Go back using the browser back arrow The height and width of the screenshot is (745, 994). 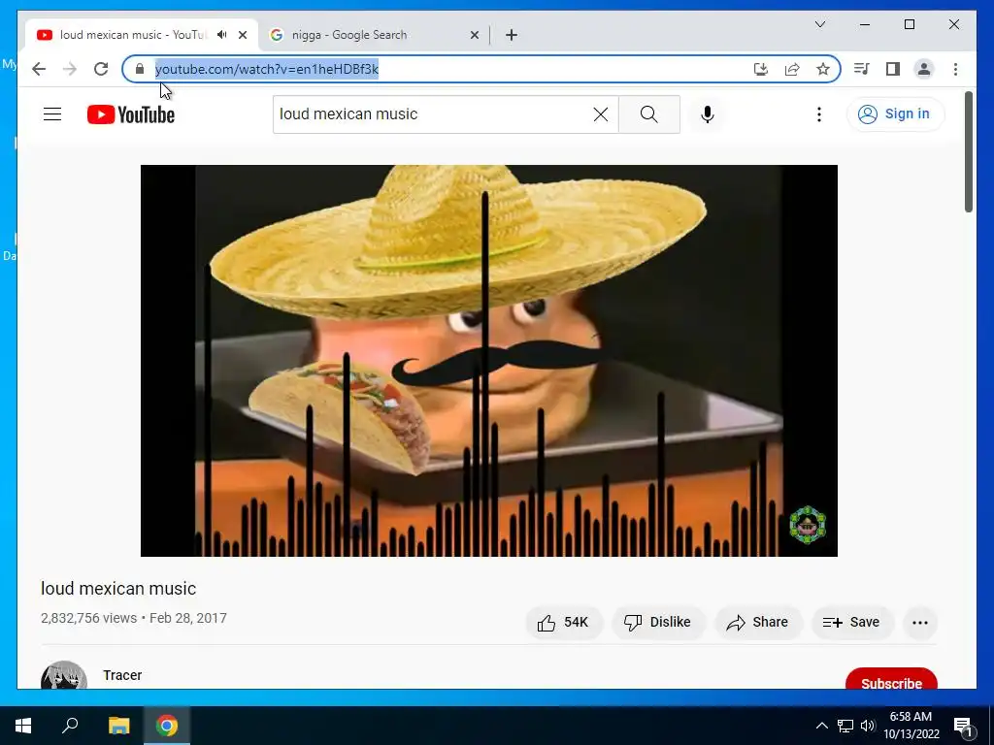(39, 69)
